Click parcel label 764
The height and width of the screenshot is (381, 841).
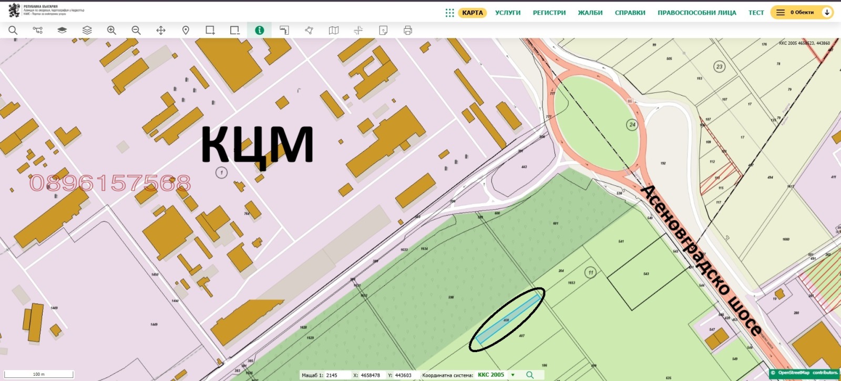pyautogui.click(x=247, y=214)
